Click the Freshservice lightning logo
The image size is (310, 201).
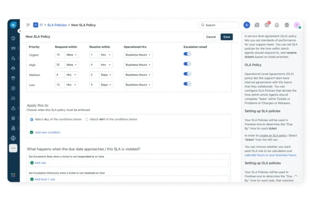click(x=13, y=25)
